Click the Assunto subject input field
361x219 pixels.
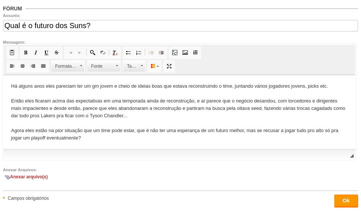point(181,26)
